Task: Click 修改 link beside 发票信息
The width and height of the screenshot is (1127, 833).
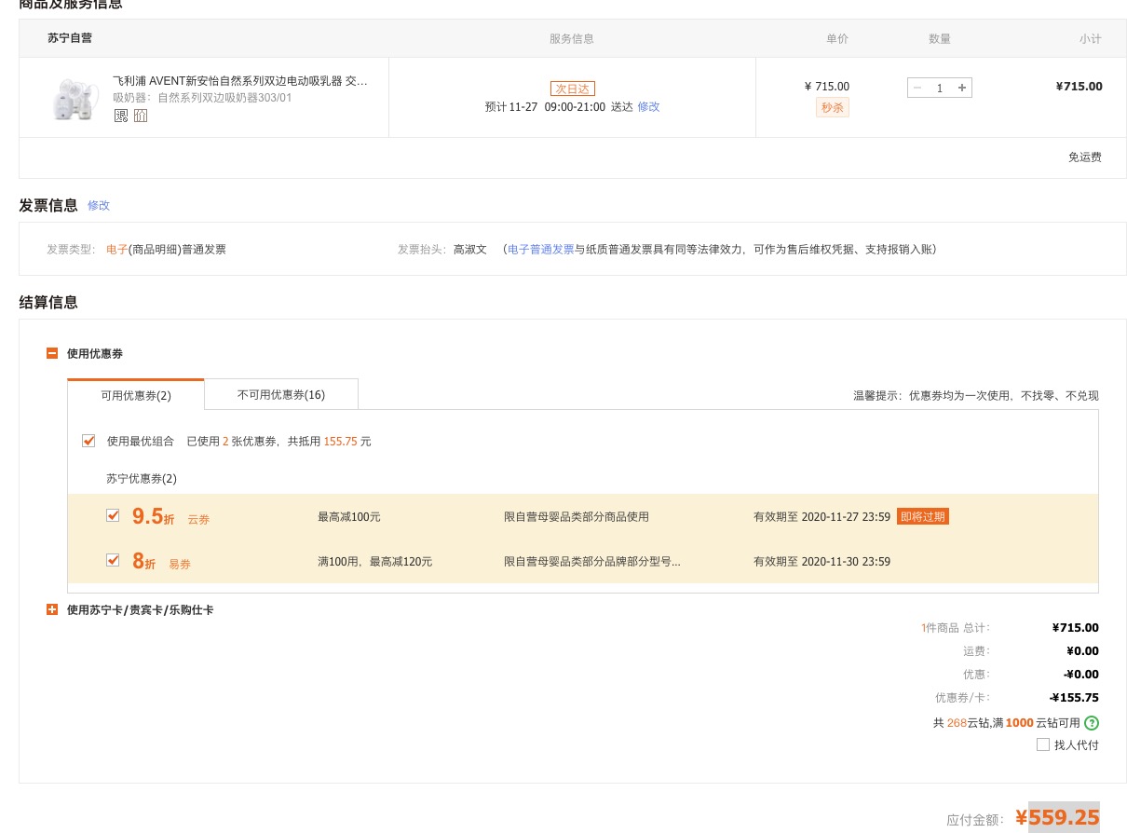Action: 99,206
